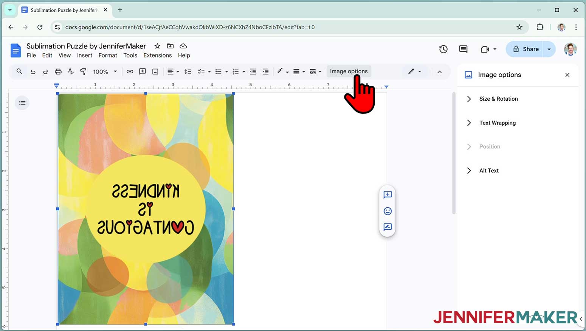Undo the last action

[33, 71]
